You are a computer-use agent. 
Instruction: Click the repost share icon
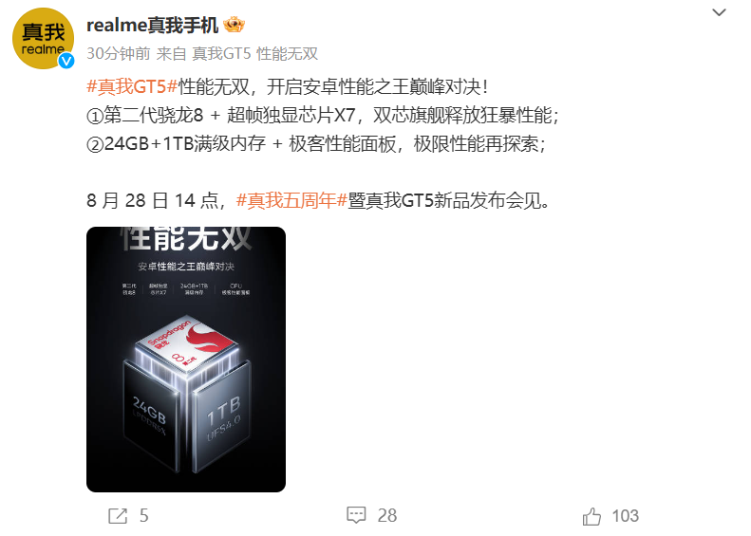tap(118, 516)
